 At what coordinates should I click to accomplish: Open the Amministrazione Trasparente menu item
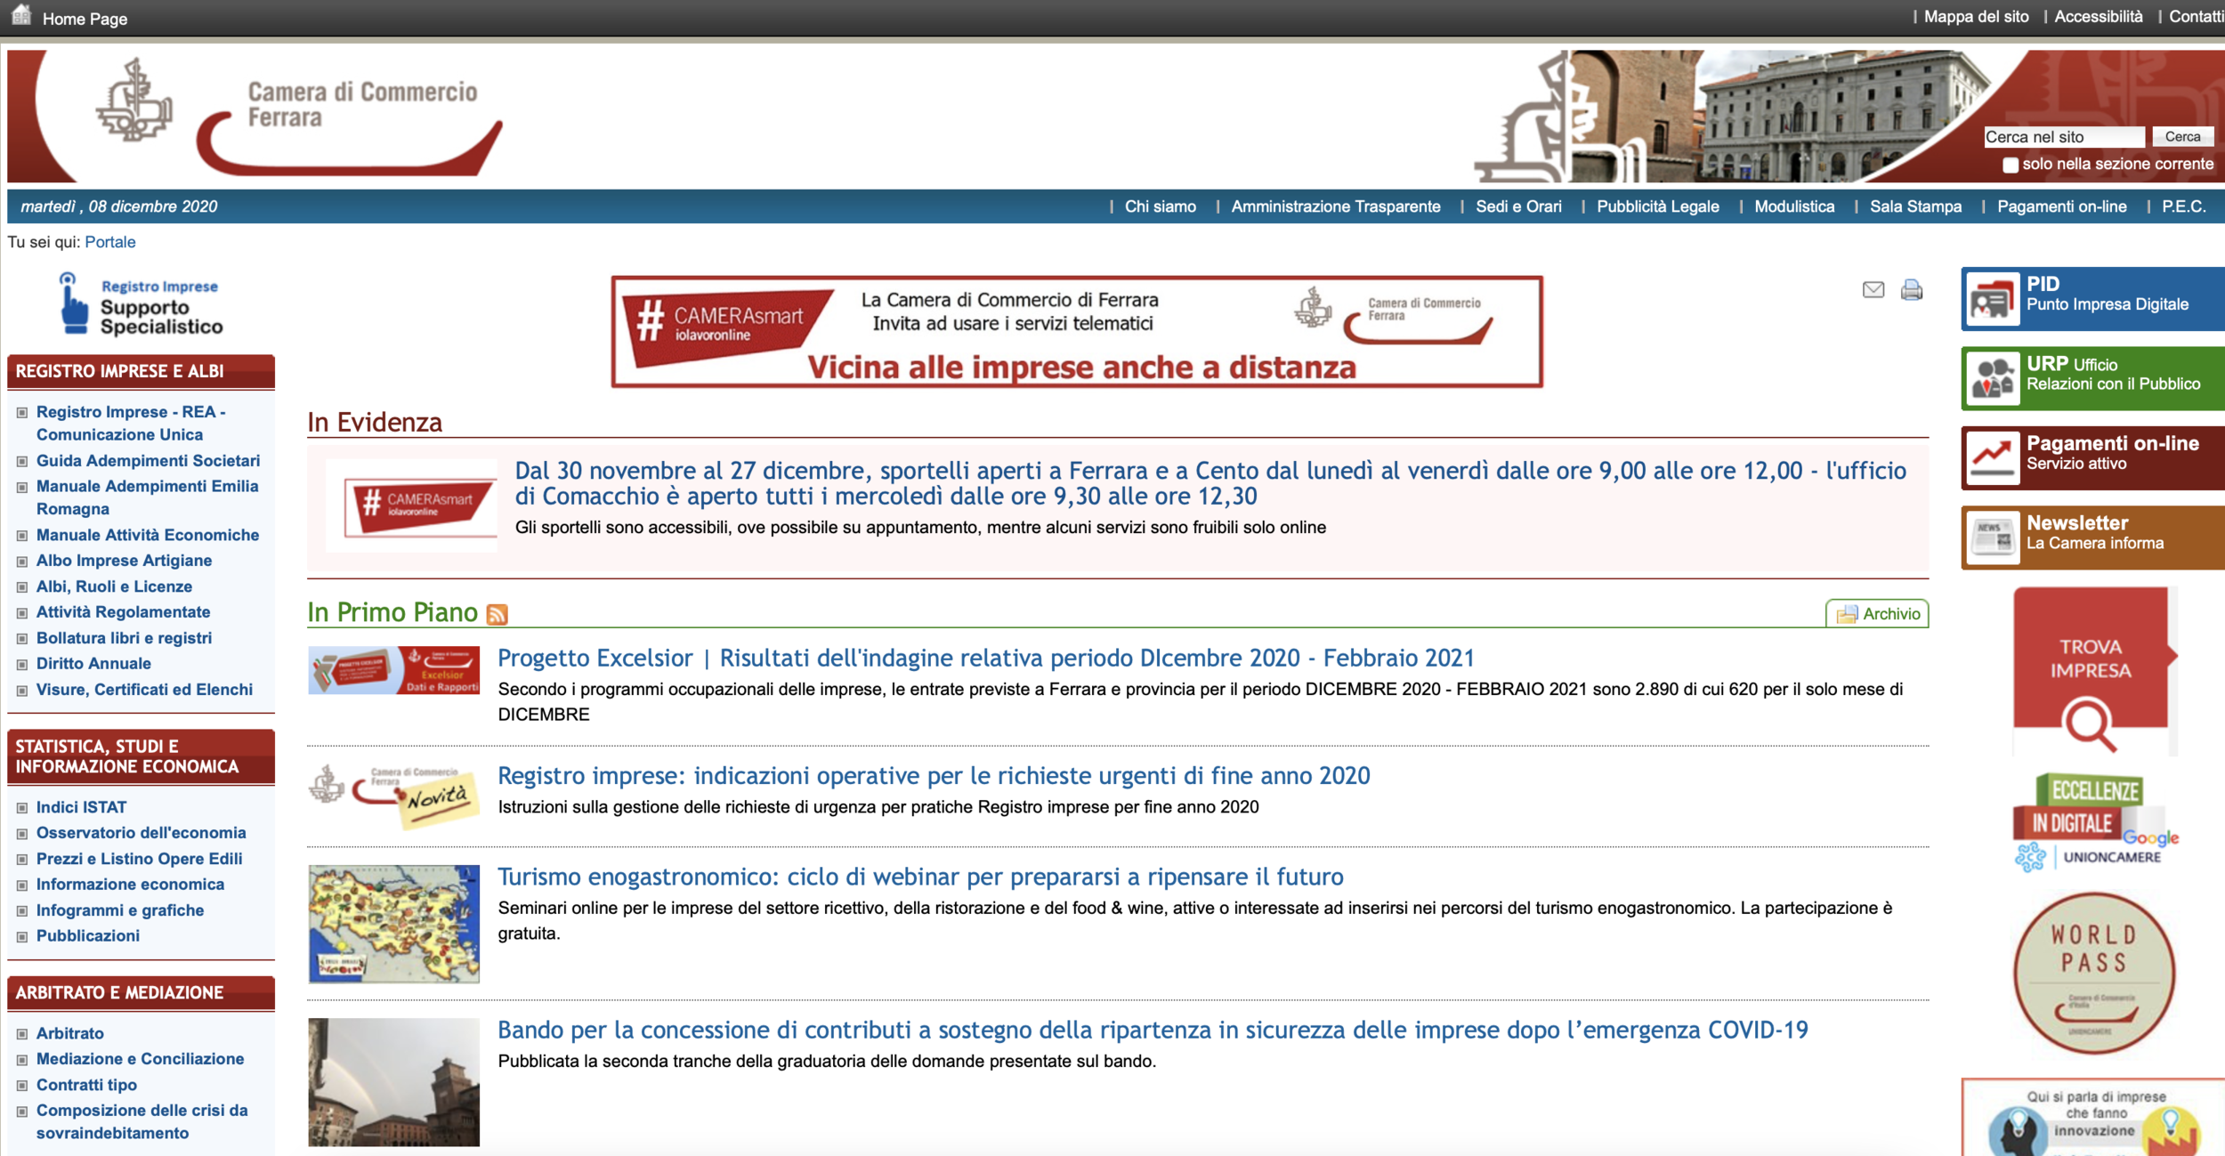pos(1335,206)
